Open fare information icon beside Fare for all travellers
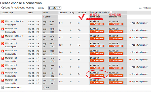This screenshot has height=92, width=151. tap(111, 12)
